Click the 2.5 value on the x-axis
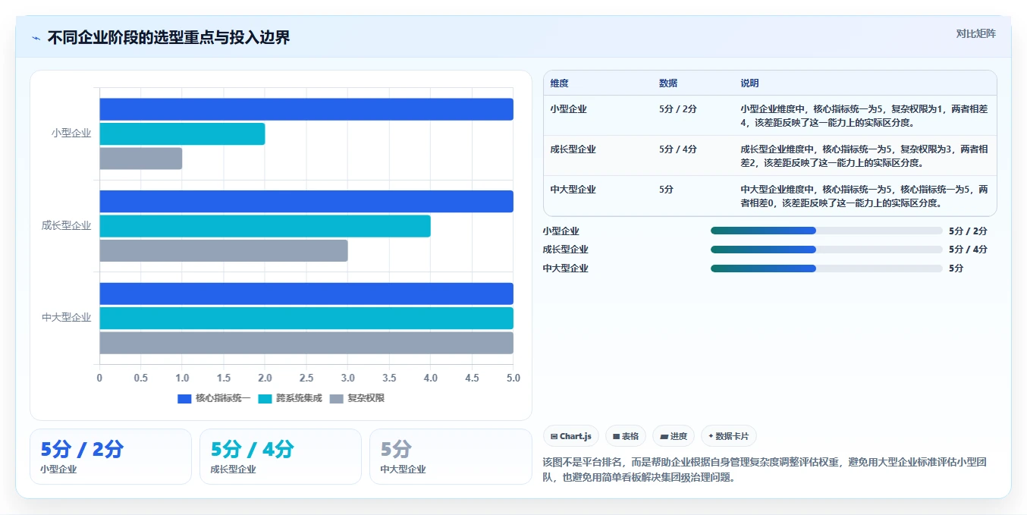 (306, 377)
